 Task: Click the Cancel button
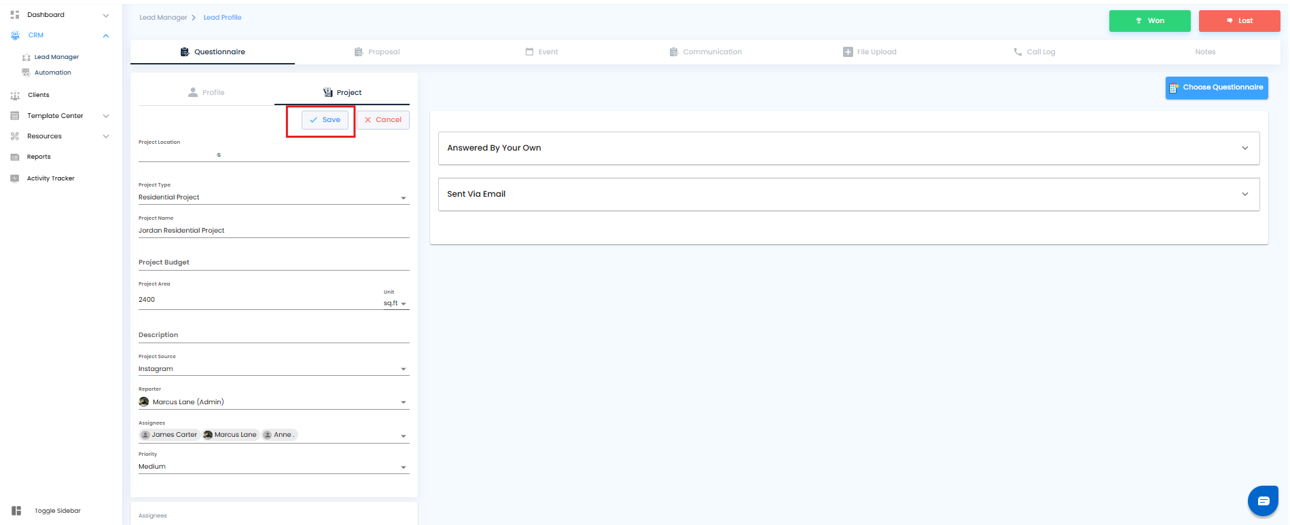point(383,120)
